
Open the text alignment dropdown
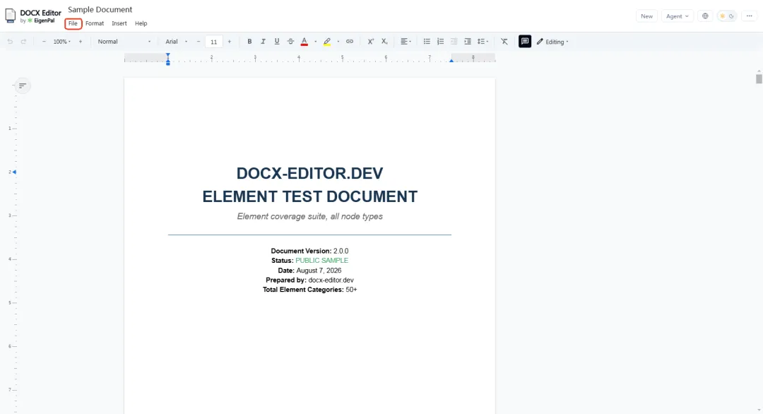point(406,42)
